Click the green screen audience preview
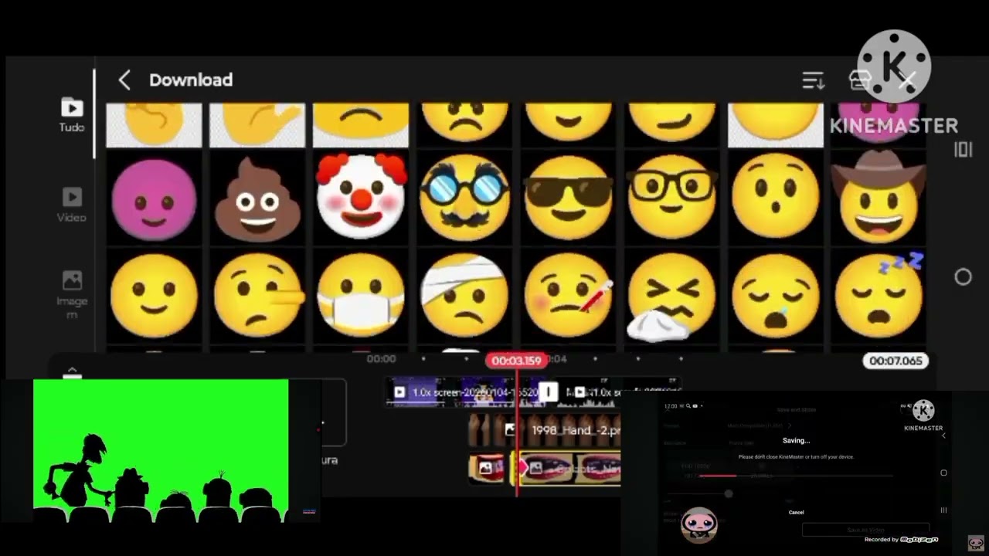The image size is (989, 556). pyautogui.click(x=161, y=450)
